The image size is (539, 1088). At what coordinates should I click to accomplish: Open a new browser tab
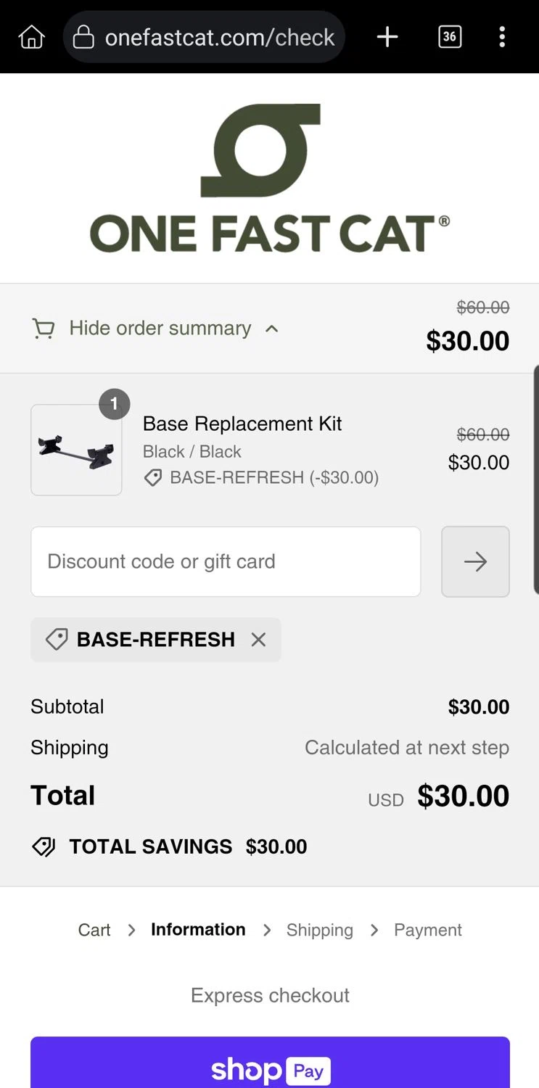pos(387,37)
